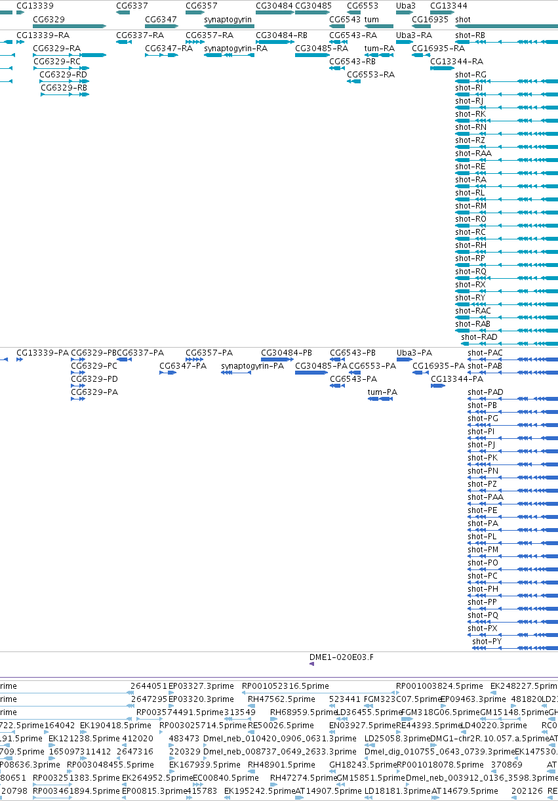The width and height of the screenshot is (558, 801).
Task: Click the purple DME1-020E03.F arrow marker
Action: (312, 664)
